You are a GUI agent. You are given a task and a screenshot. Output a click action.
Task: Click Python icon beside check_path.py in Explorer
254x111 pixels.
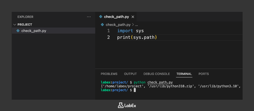pyautogui.click(x=18, y=31)
